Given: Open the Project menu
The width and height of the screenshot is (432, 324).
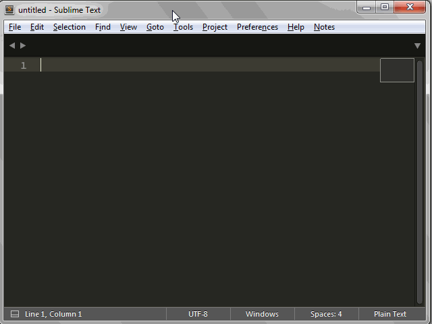Looking at the screenshot, I should [x=215, y=27].
